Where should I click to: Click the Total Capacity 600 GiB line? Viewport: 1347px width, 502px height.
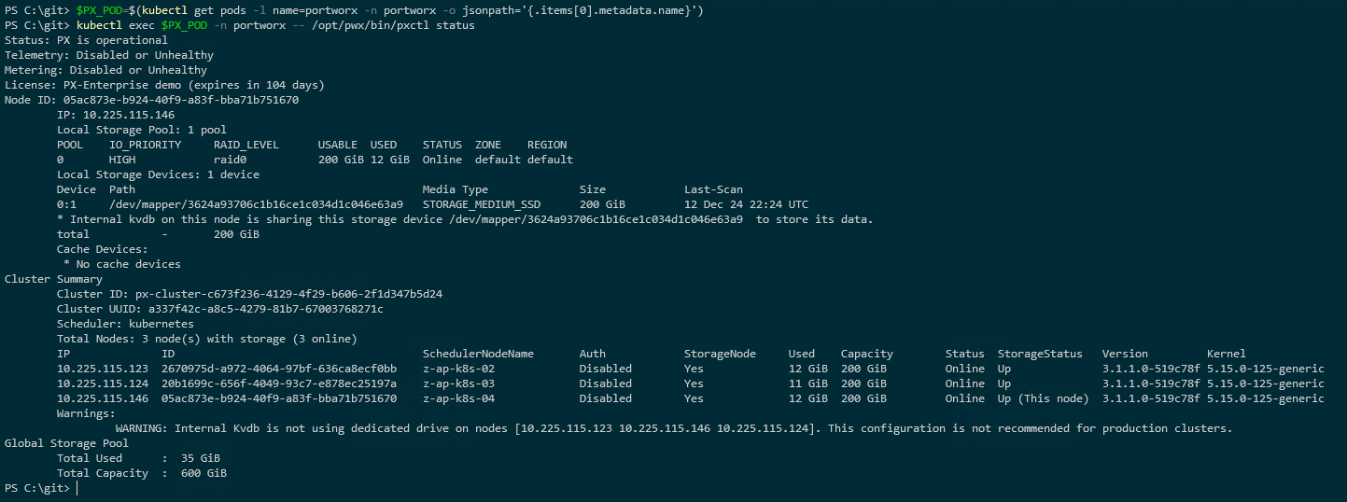click(x=142, y=473)
